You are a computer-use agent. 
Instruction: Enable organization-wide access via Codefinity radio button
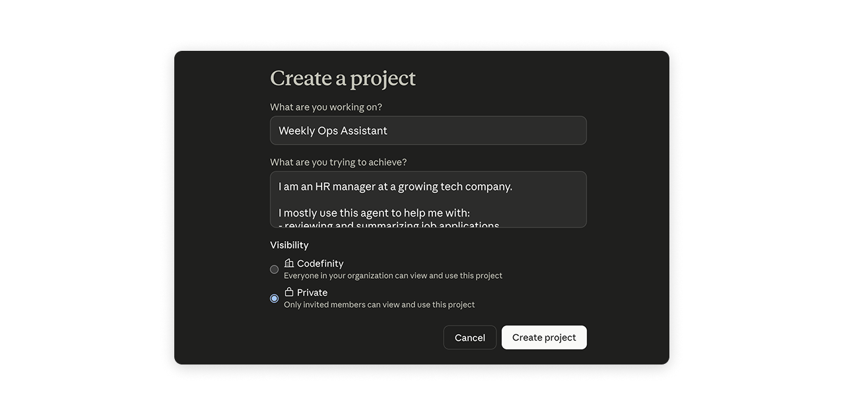click(x=274, y=269)
